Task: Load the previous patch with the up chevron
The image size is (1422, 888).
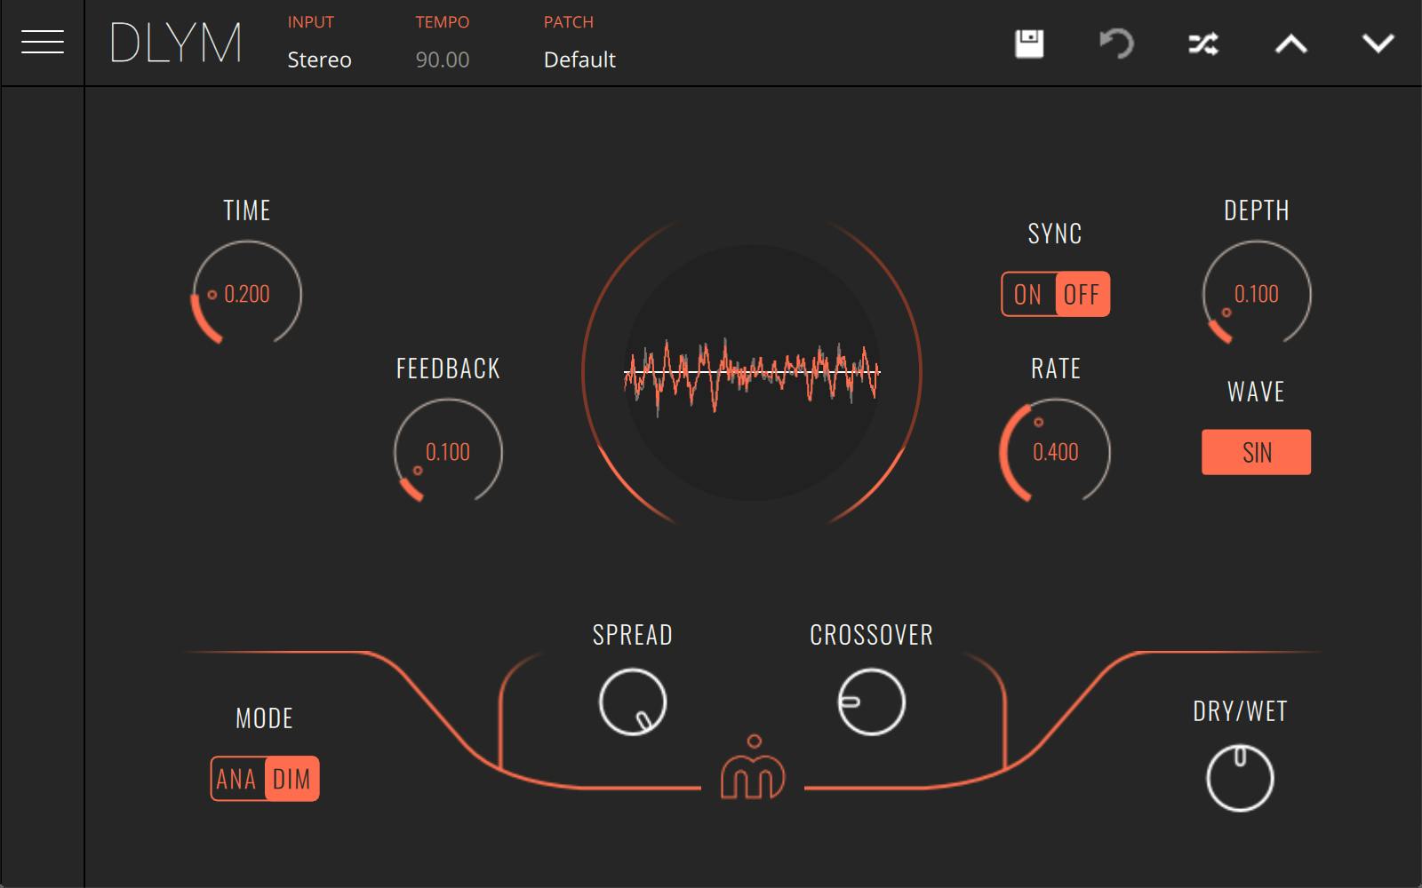Action: pos(1292,43)
